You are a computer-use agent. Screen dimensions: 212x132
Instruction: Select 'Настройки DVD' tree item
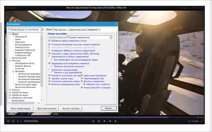(19, 58)
